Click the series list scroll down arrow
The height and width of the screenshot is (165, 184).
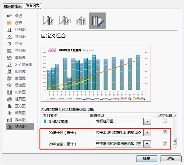pyautogui.click(x=175, y=147)
